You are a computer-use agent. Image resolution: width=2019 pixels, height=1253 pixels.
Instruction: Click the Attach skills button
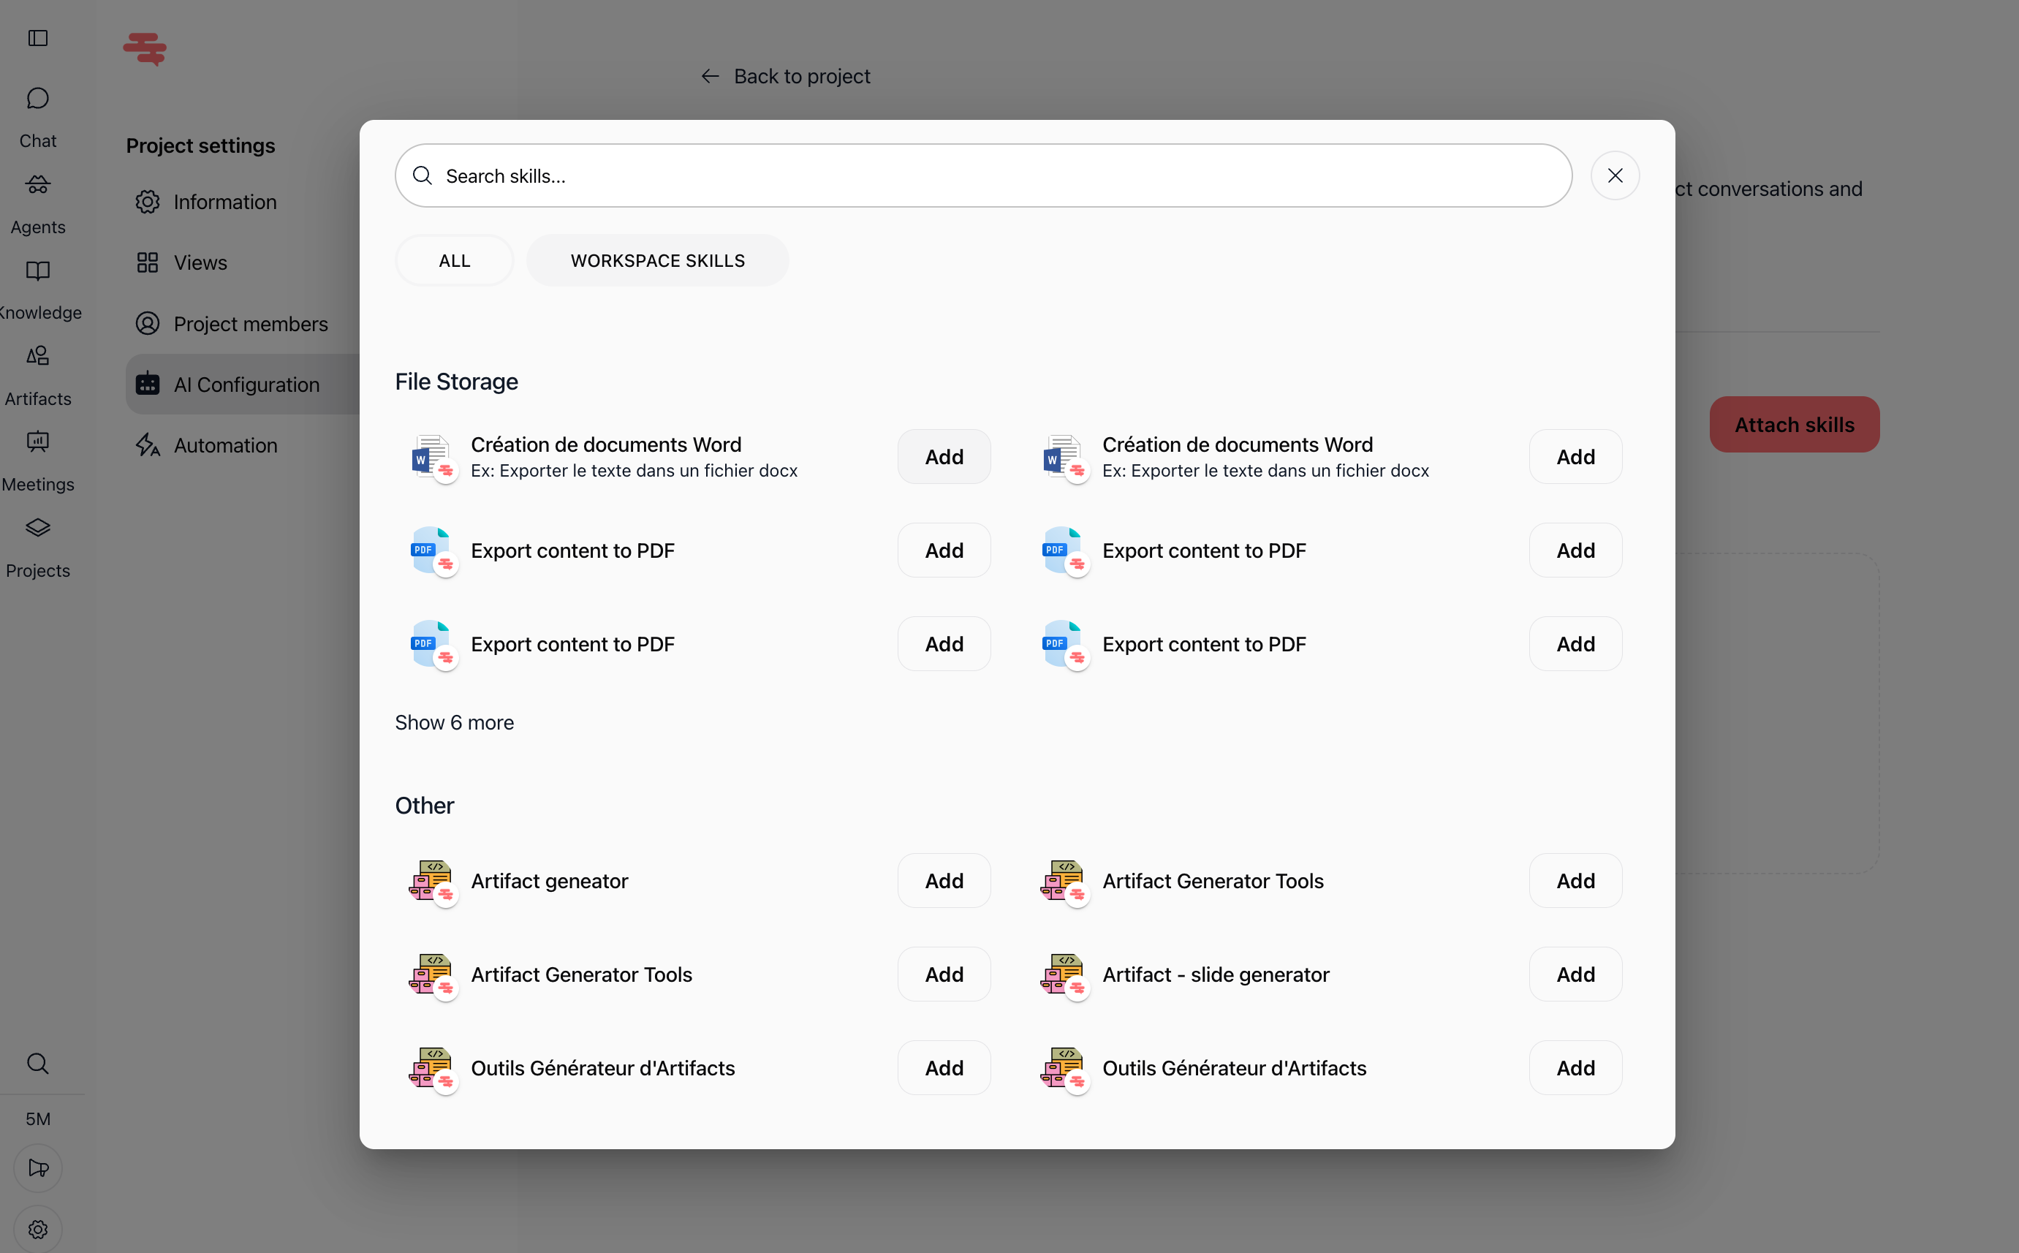(1794, 424)
